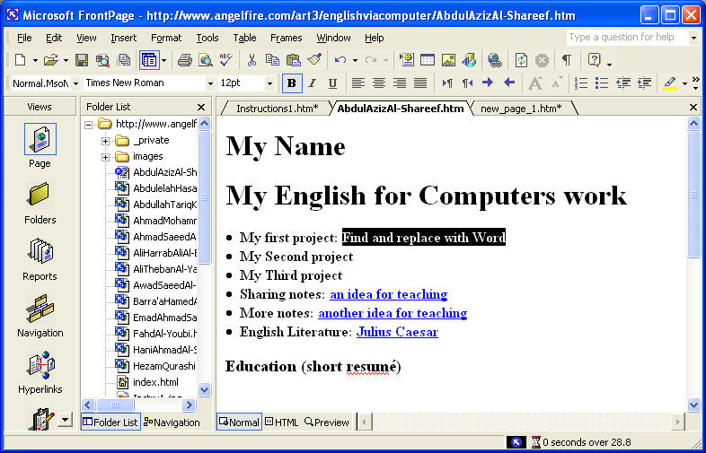Toggle Underline formatting

[332, 83]
